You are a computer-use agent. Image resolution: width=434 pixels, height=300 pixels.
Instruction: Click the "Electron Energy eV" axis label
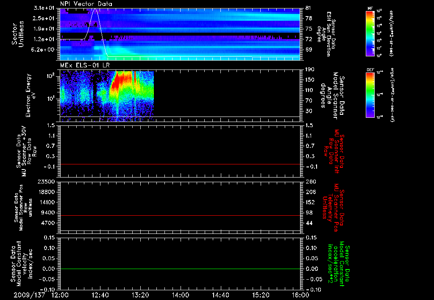click(x=31, y=95)
